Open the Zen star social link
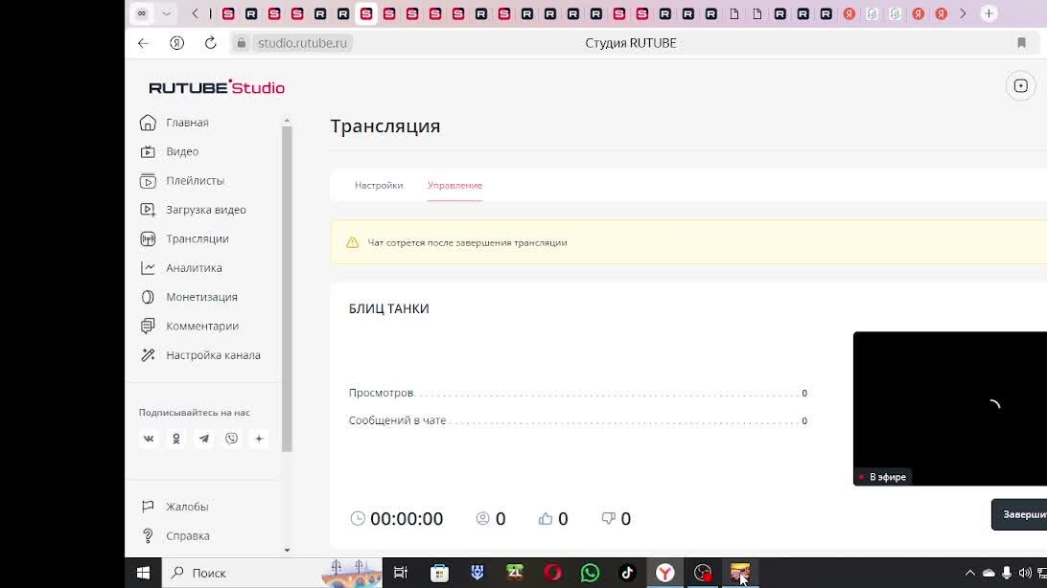 click(259, 439)
